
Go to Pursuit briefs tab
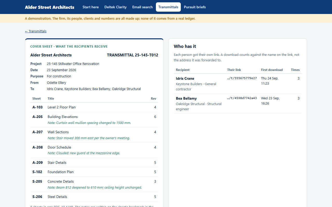[x=195, y=7]
